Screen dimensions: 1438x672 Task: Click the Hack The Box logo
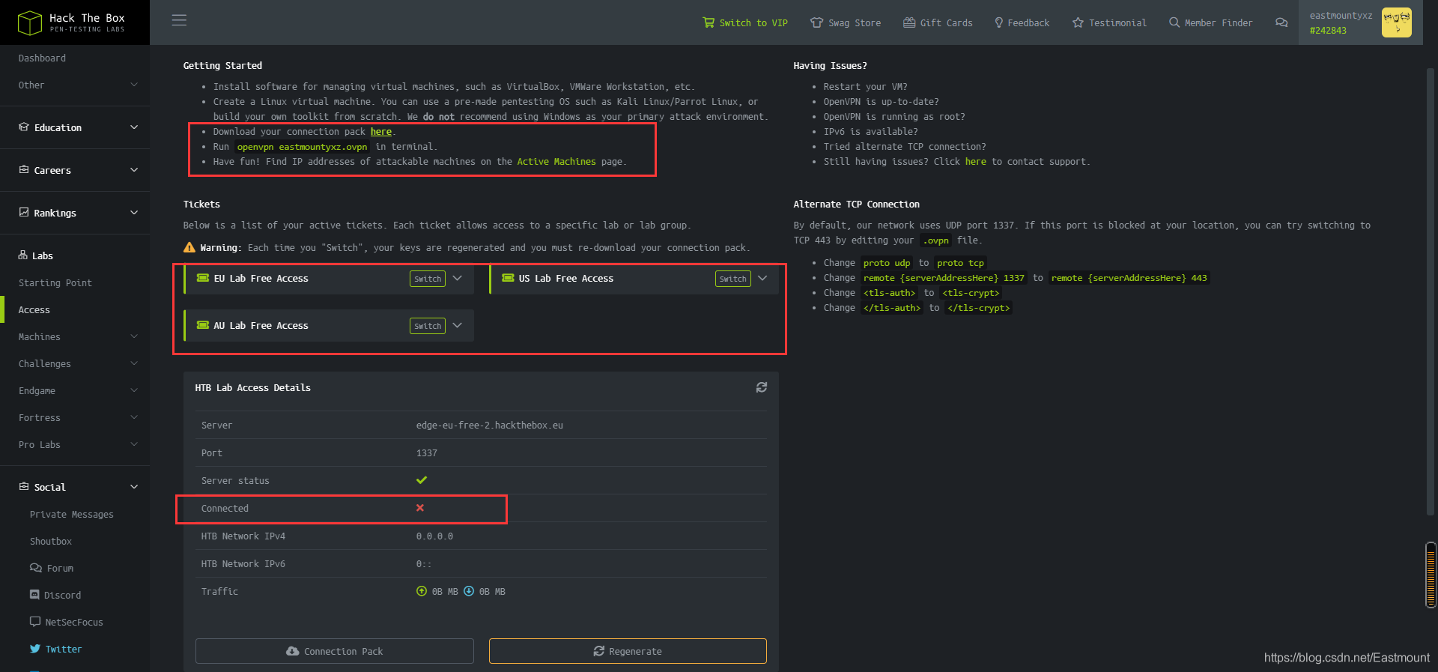point(71,22)
